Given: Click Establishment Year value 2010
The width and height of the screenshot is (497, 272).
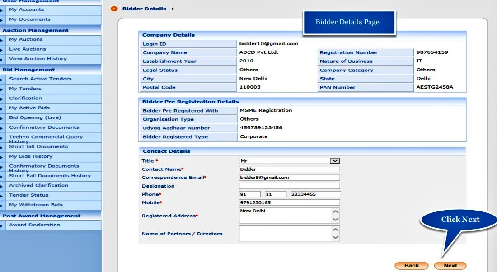Looking at the screenshot, I should 246,61.
